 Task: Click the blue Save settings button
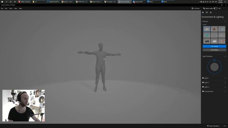coord(214,46)
